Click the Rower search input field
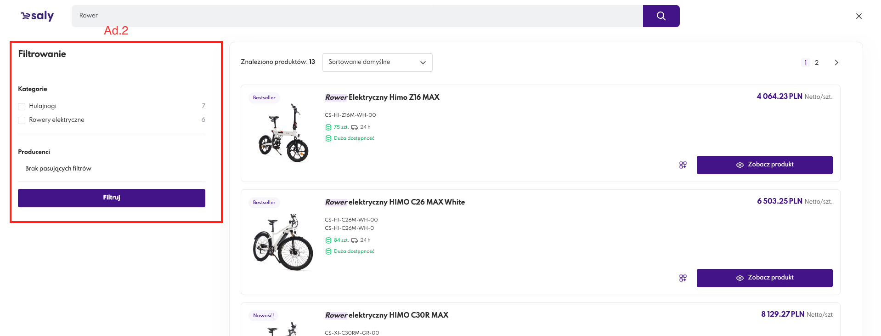The image size is (881, 336). tap(357, 16)
